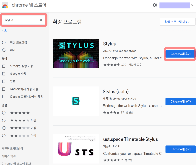
Task: Select the 테마 radio button
Action: tap(4, 50)
